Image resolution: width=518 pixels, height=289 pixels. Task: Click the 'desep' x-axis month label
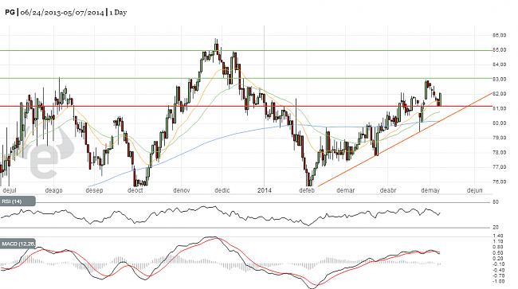pyautogui.click(x=95, y=190)
